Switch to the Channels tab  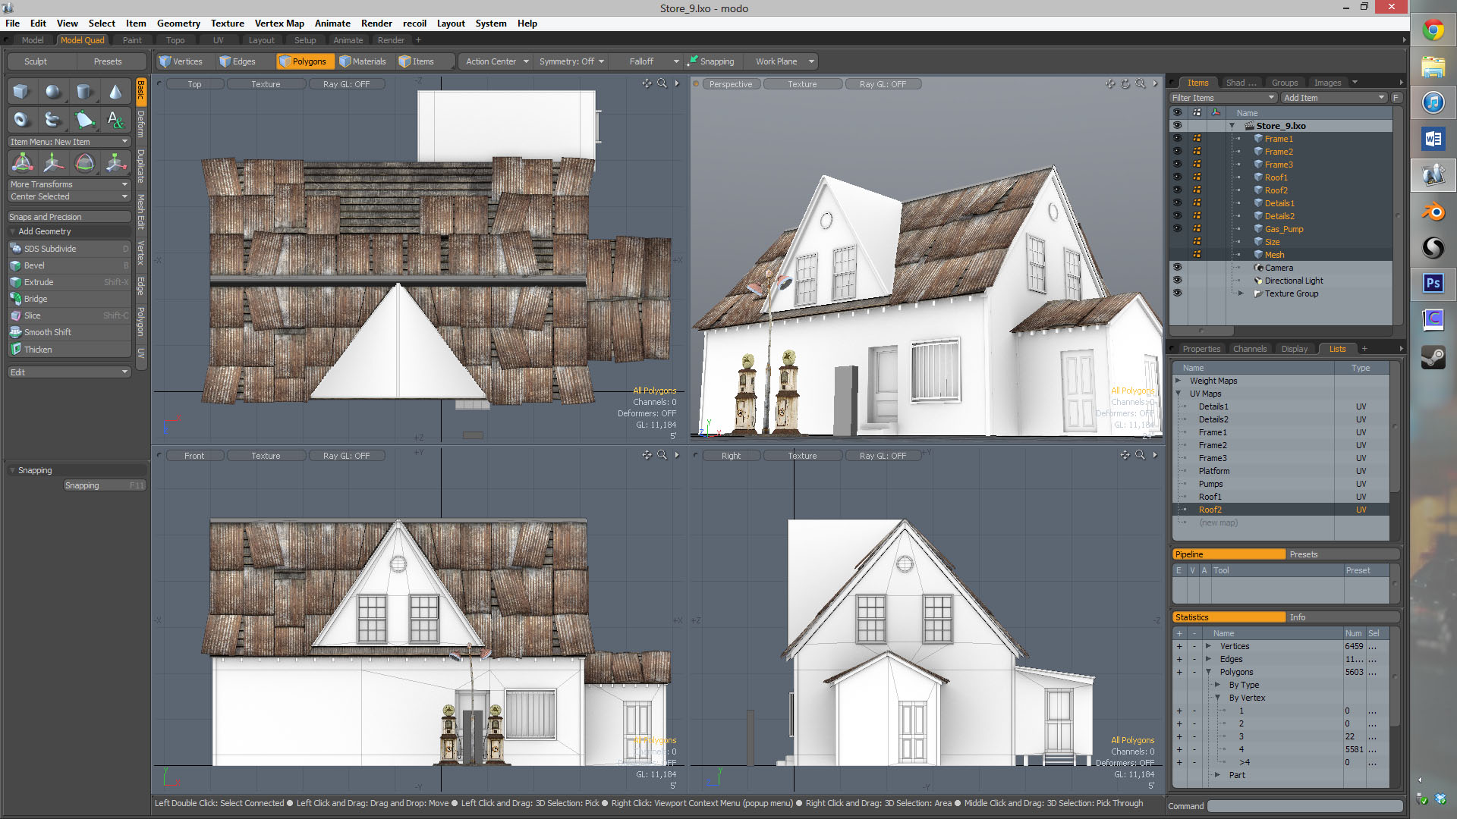click(x=1249, y=349)
